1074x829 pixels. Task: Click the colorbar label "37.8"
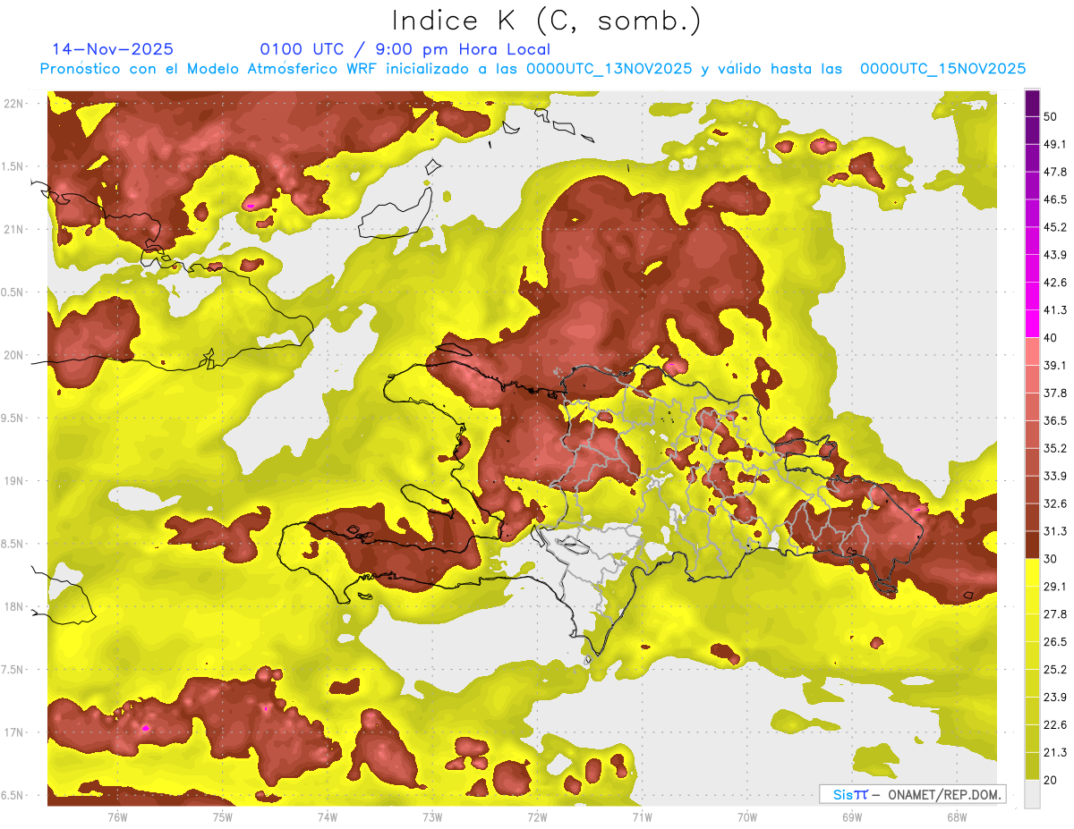(x=1055, y=393)
